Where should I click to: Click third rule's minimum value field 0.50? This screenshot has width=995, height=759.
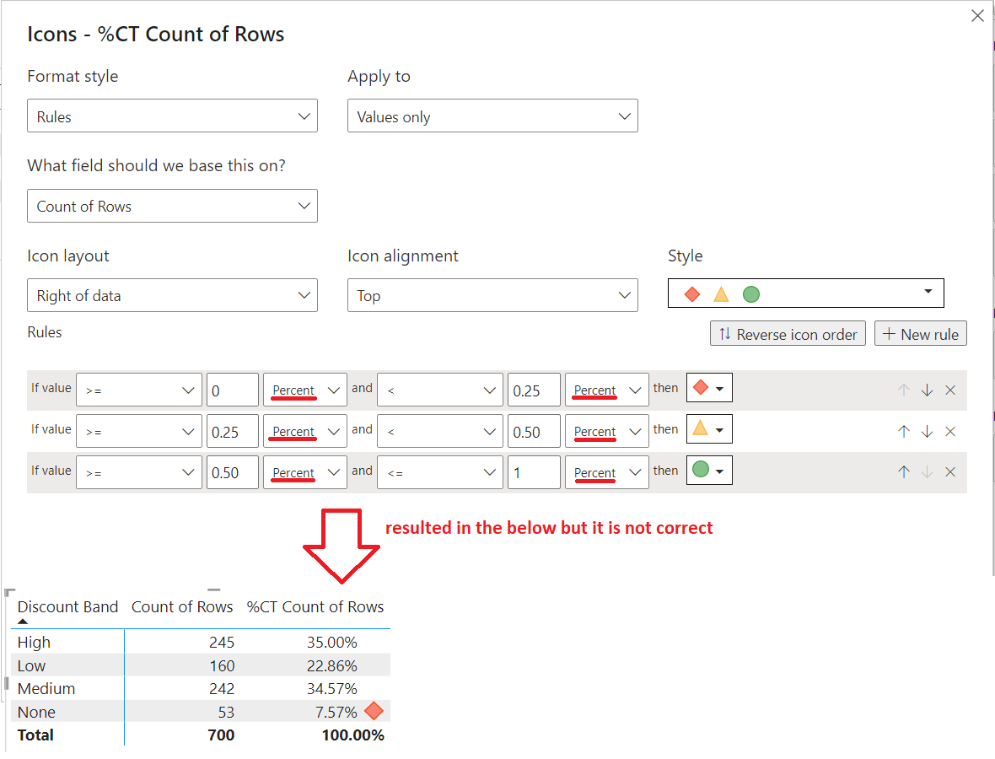(x=232, y=472)
